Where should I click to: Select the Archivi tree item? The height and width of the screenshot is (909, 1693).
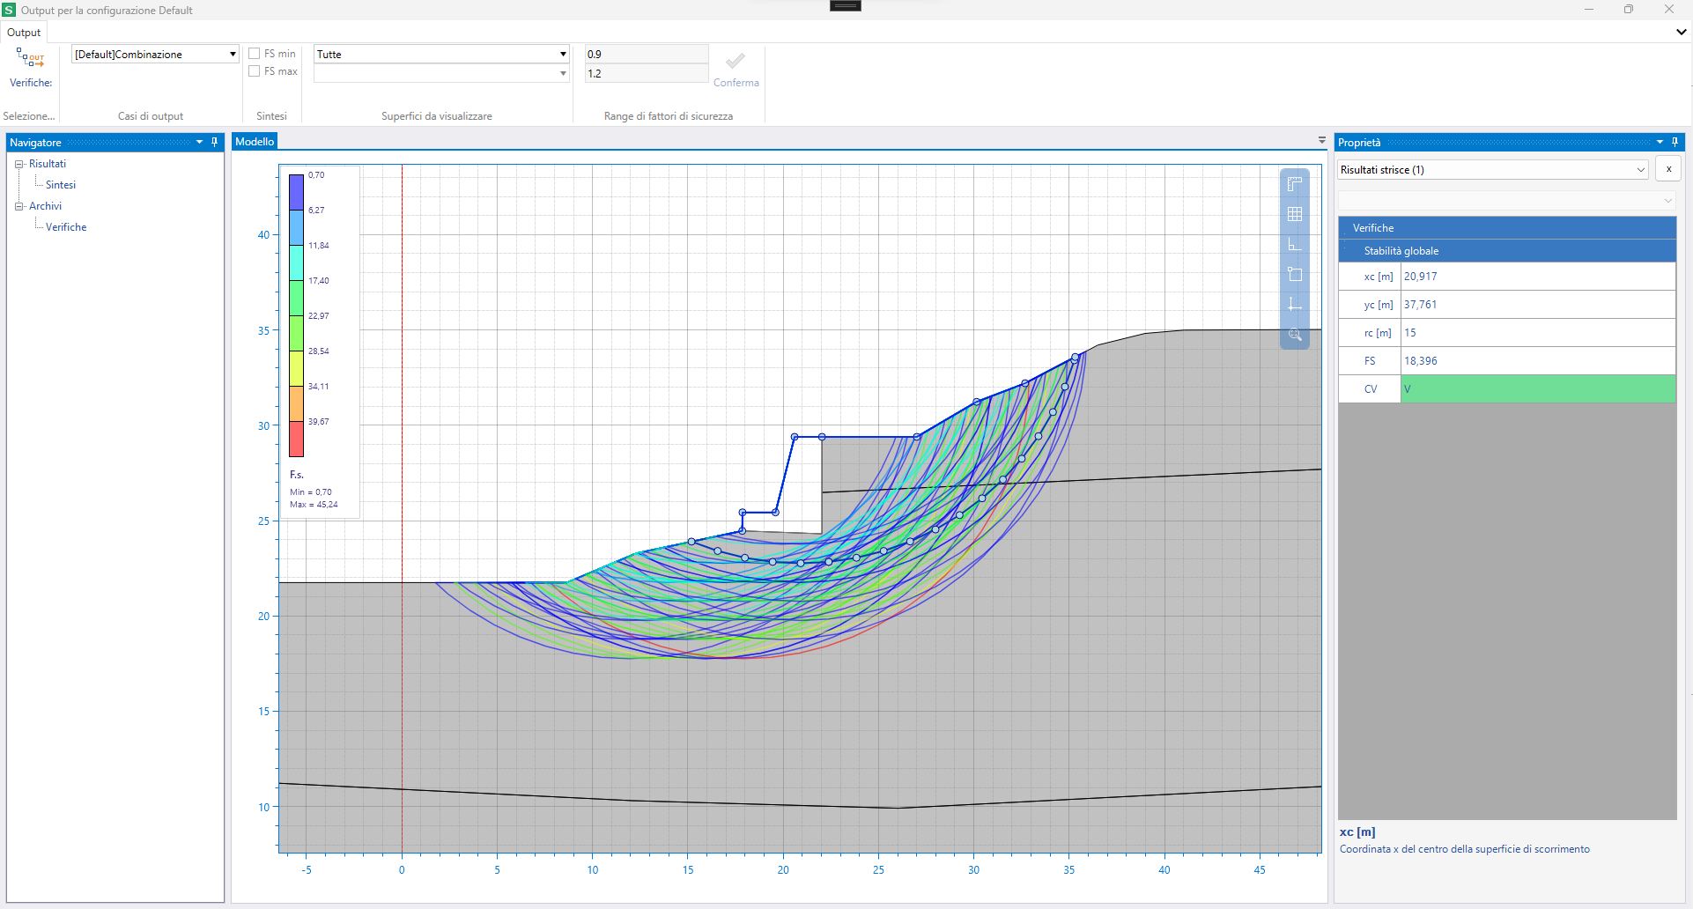[x=45, y=206]
